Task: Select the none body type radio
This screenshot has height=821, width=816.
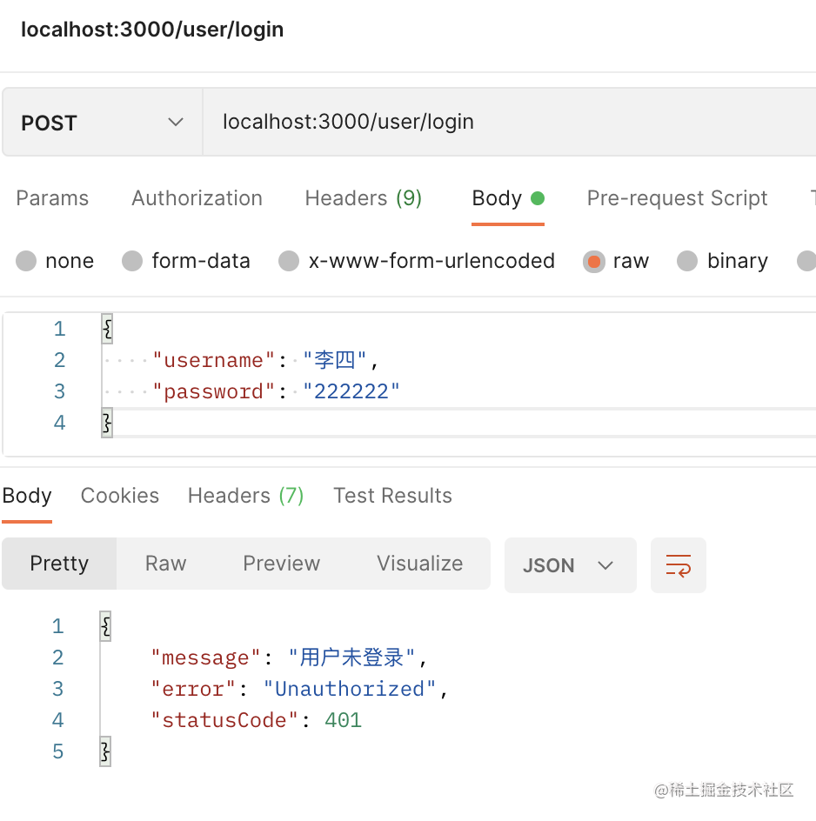Action: coord(27,261)
